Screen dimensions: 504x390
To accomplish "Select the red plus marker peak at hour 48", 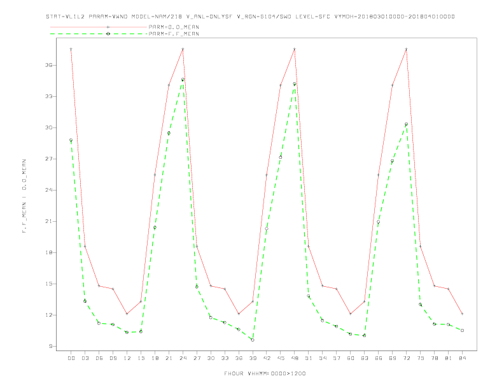I will (295, 49).
